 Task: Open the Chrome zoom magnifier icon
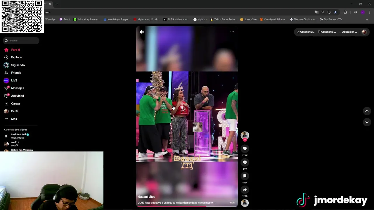click(x=323, y=12)
